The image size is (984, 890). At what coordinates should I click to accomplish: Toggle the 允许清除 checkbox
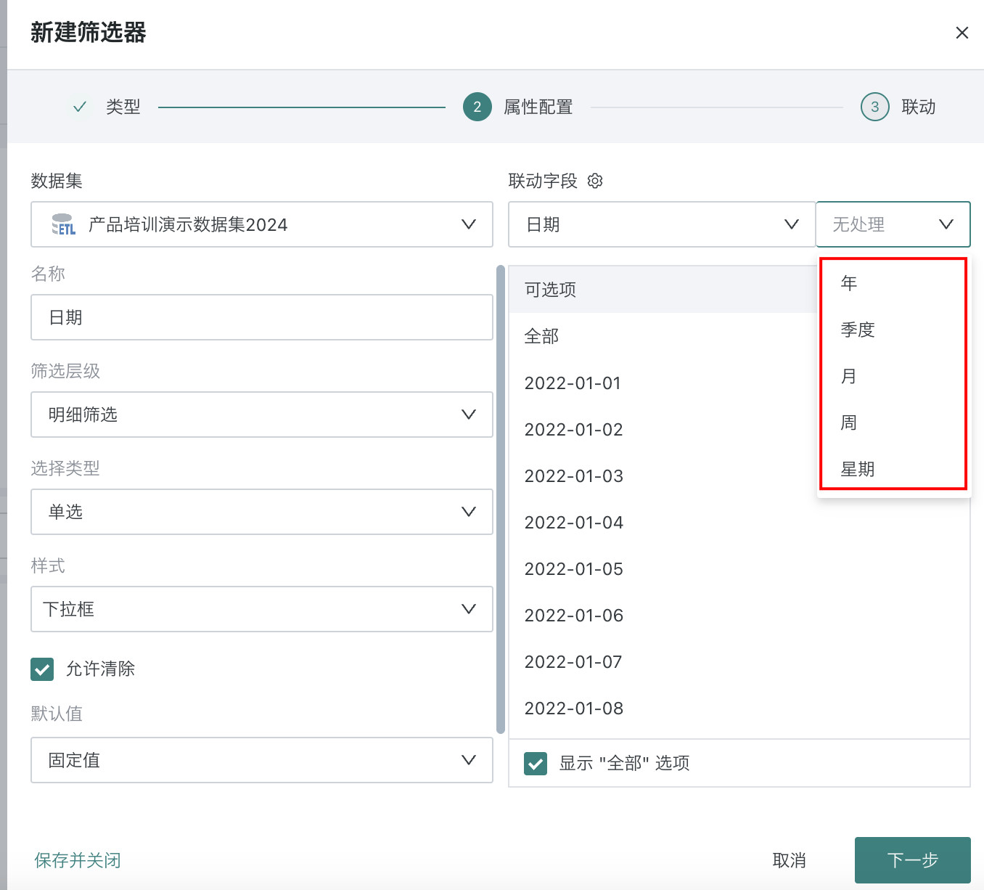[42, 669]
